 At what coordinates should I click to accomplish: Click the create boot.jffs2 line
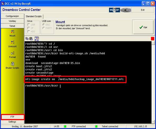[x=39, y=66]
